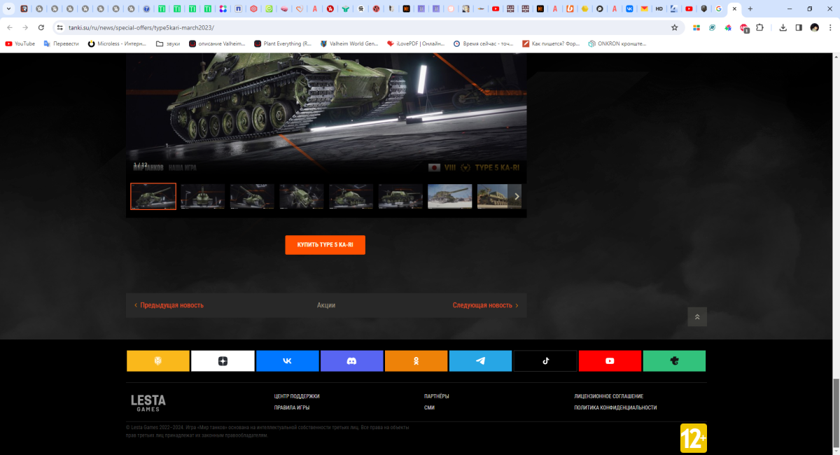This screenshot has width=840, height=455.
Task: Open the Chrome three-dot menu
Action: point(830,27)
